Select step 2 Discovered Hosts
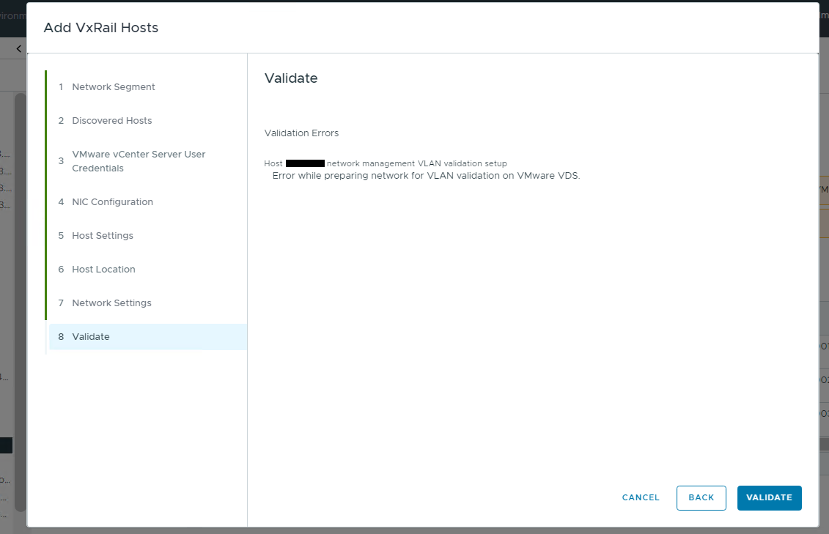829x534 pixels. tap(112, 120)
